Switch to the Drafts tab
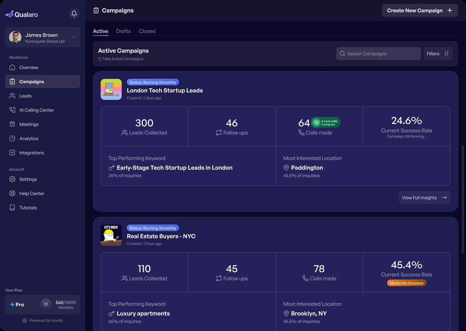 pyautogui.click(x=123, y=31)
